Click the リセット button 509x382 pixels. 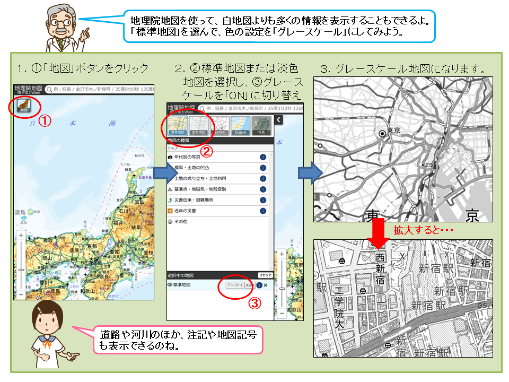[x=265, y=275]
